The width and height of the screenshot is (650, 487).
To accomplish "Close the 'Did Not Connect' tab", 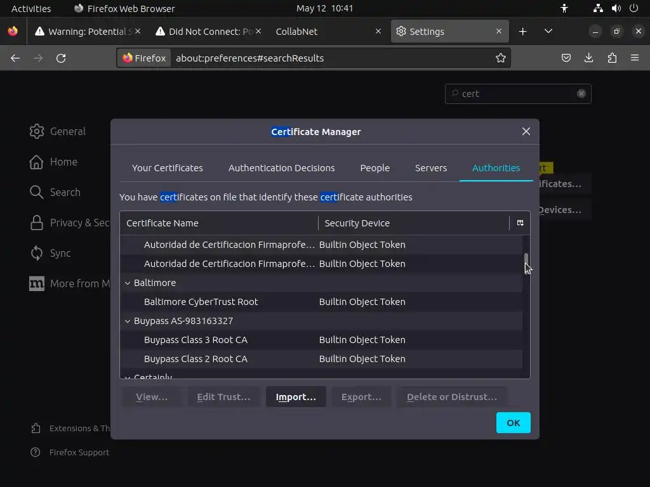I will tap(258, 32).
